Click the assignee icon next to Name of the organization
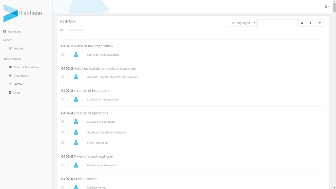This screenshot has width=336, height=189. pos(76,54)
